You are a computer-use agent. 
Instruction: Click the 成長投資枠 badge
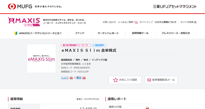pos(99,45)
